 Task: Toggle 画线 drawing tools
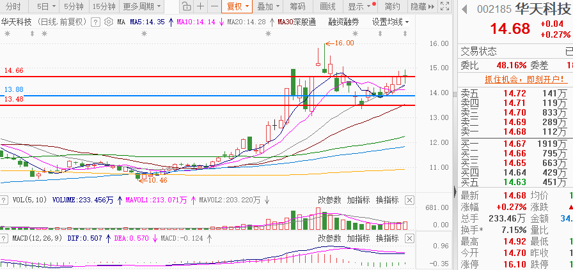coord(327,6)
